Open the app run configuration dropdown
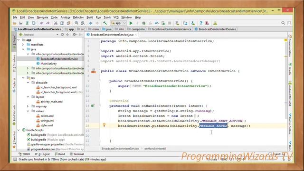The image size is (304, 171). click(x=118, y=23)
